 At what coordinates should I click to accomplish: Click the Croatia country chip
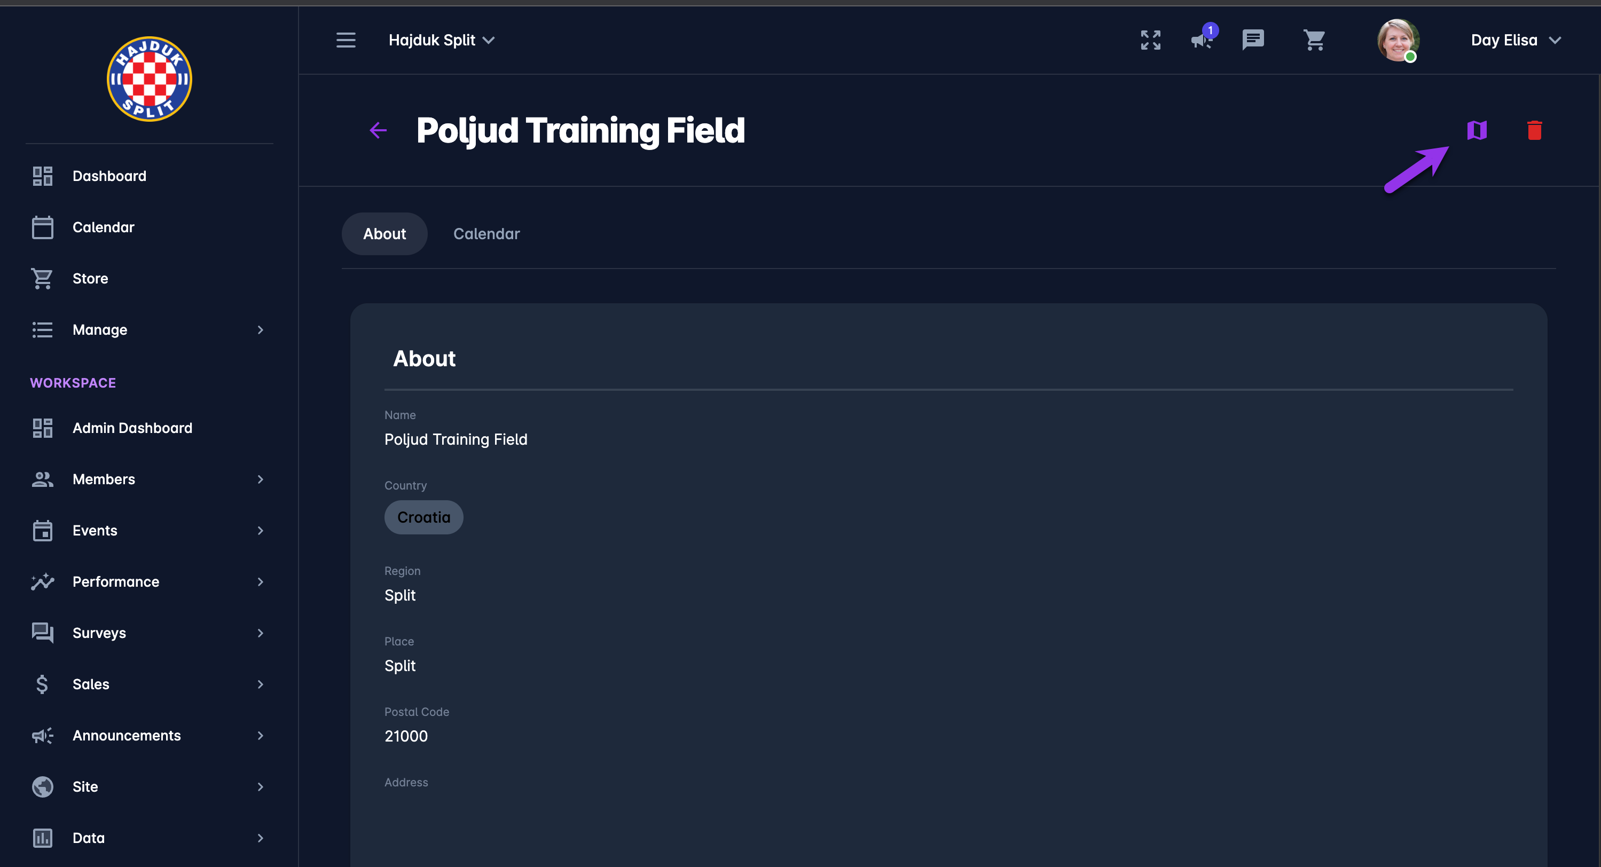point(423,517)
